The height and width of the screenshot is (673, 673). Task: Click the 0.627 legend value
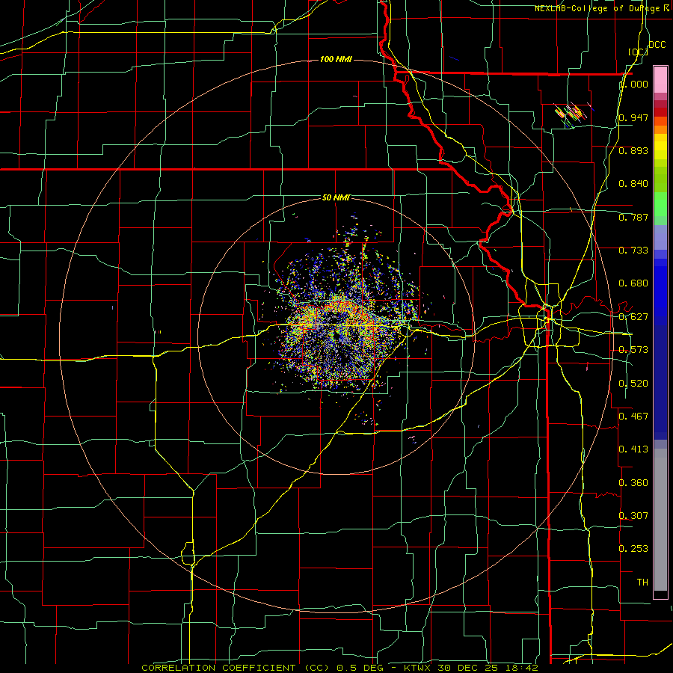point(633,317)
